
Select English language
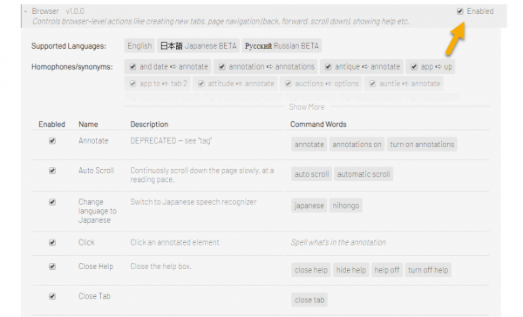139,45
